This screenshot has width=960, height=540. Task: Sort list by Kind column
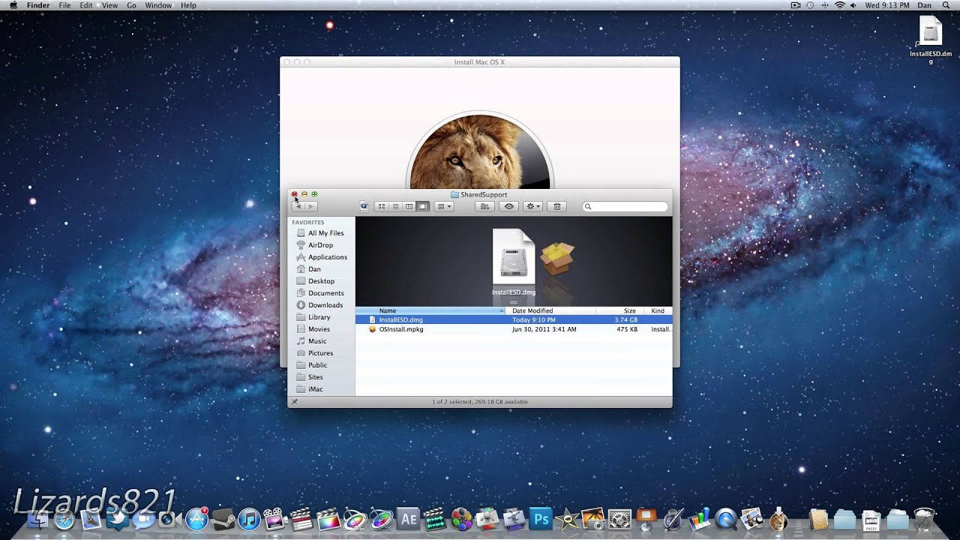click(658, 310)
